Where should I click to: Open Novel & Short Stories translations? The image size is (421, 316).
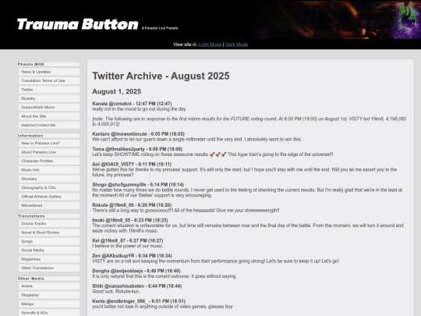(49, 233)
